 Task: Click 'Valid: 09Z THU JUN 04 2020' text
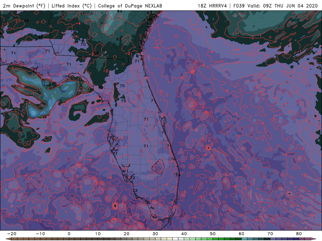[x=283, y=6]
